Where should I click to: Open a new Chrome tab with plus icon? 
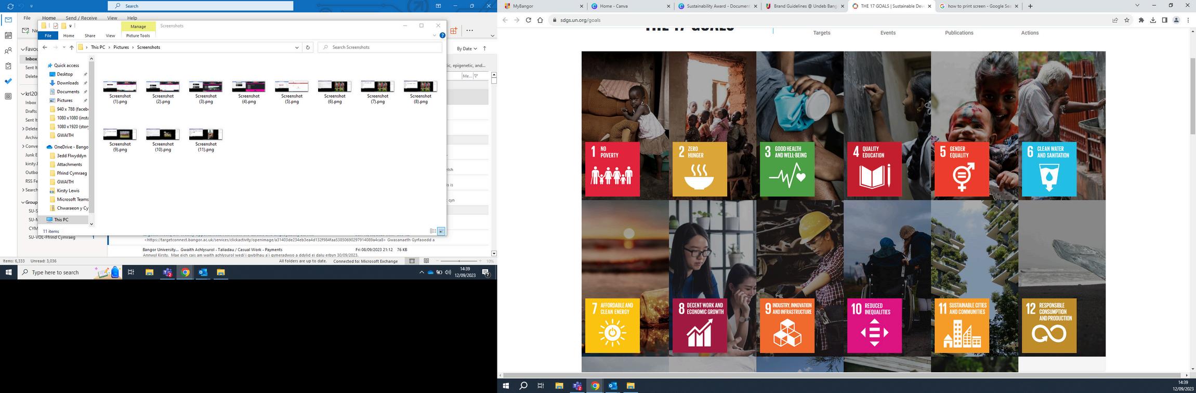[x=1030, y=6]
